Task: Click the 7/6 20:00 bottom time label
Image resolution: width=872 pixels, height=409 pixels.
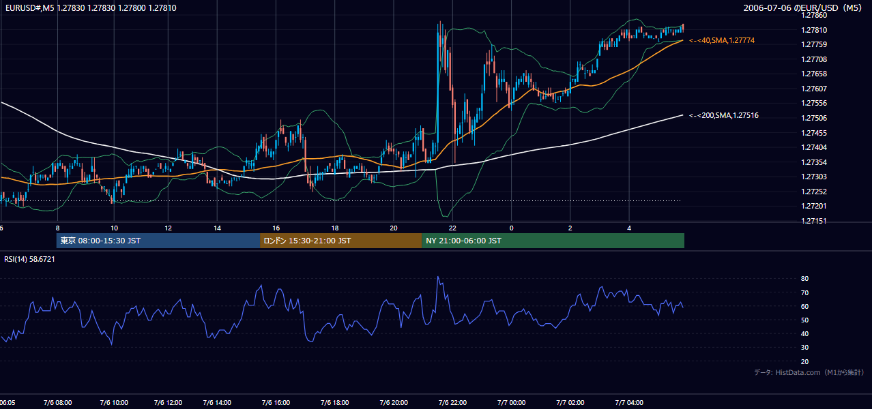Action: click(393, 403)
